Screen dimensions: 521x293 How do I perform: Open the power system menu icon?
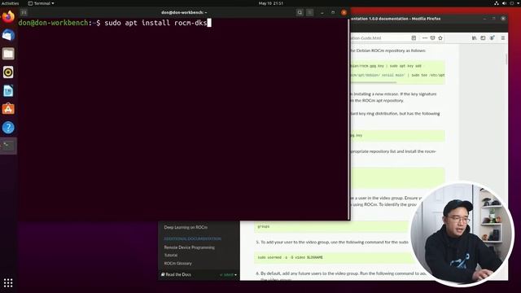pos(512,3)
